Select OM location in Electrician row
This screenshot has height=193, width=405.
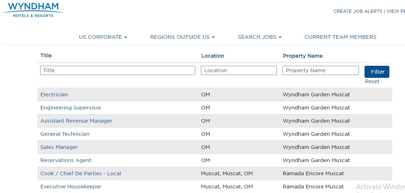tap(206, 95)
